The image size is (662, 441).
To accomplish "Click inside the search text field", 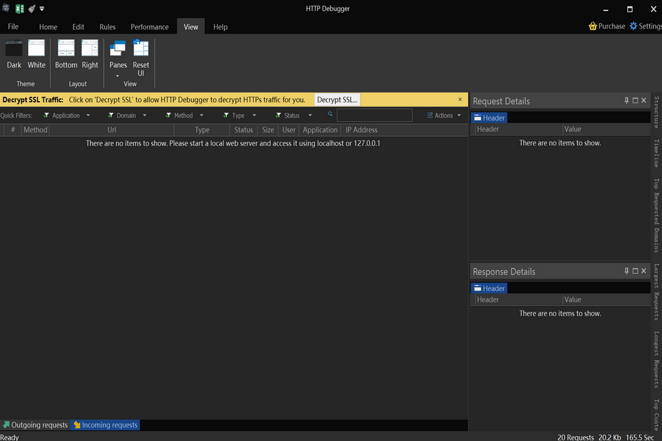I will click(x=374, y=115).
